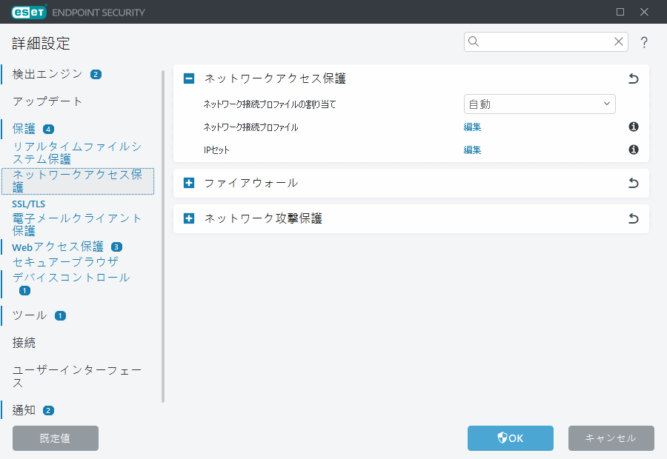Open the 自動 profile assignment dropdown

[x=540, y=104]
